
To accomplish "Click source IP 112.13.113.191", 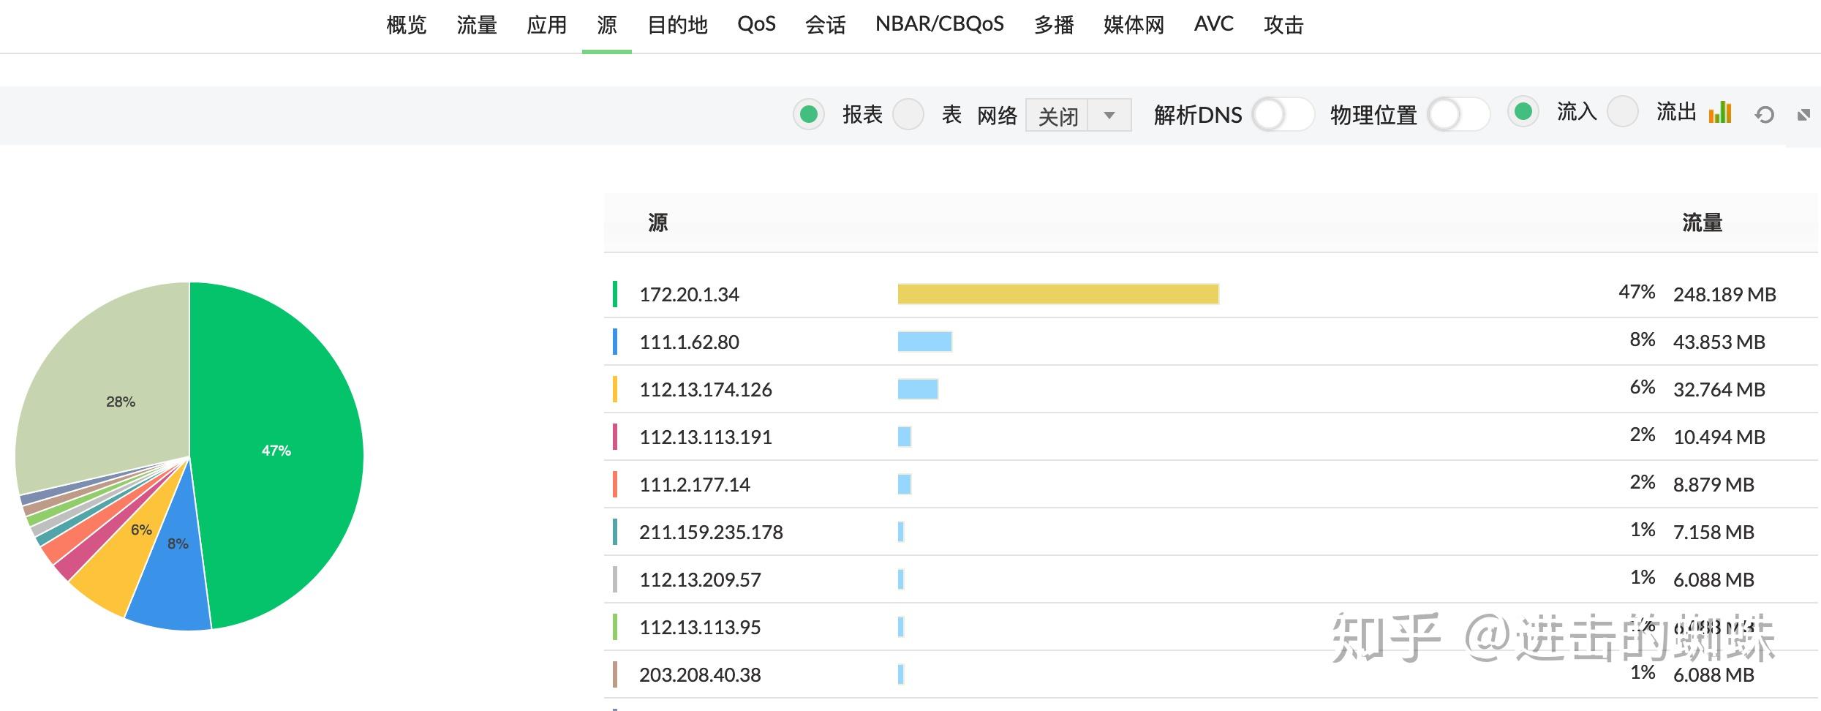I will point(706,437).
